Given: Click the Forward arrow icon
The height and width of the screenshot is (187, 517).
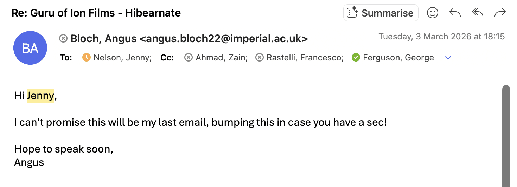Looking at the screenshot, I should click(x=500, y=13).
